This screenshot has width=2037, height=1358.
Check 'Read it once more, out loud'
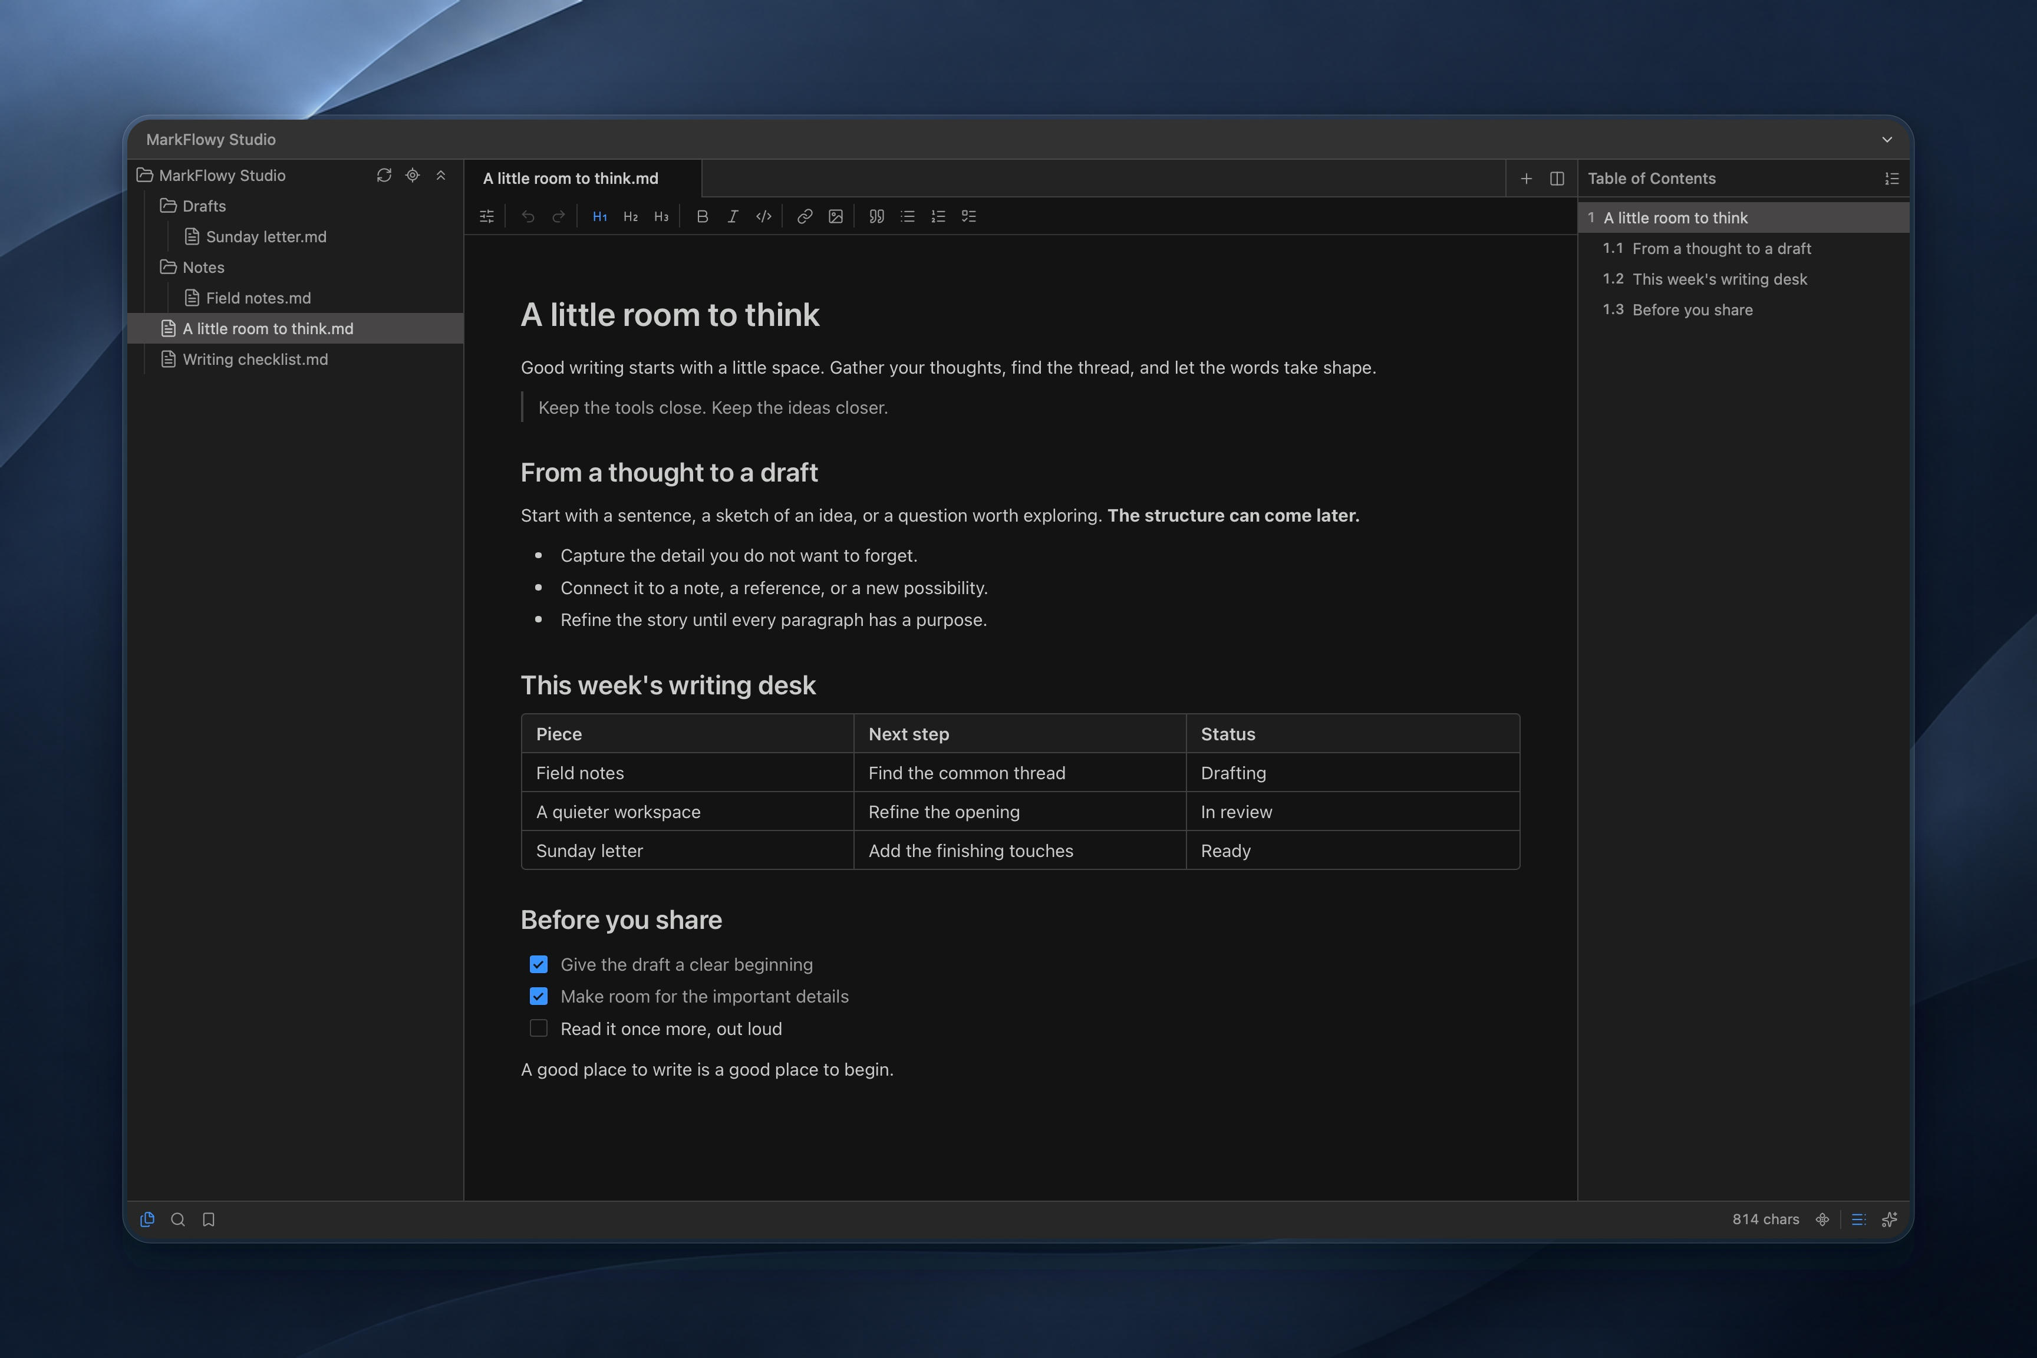pos(539,1029)
